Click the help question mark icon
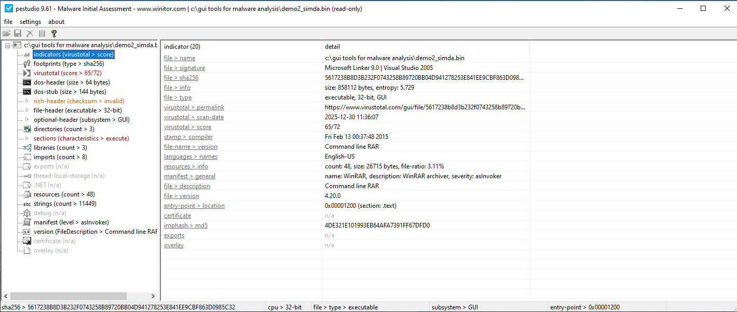 tap(53, 33)
